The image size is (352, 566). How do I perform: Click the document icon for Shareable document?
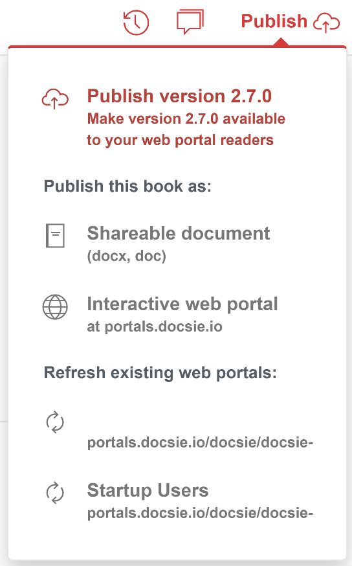pos(55,236)
